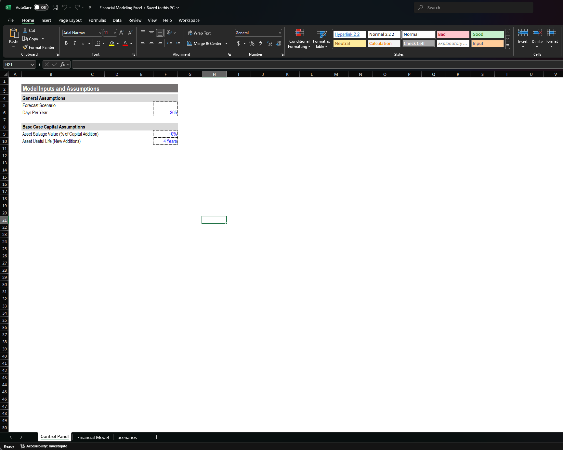Toggle Wrap Text formatting

click(x=199, y=33)
